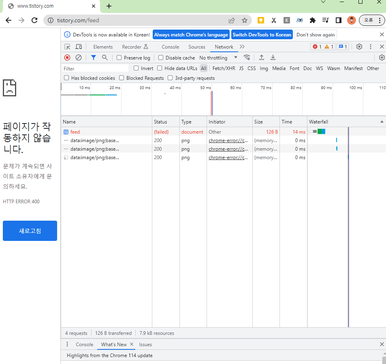Open network conditions wifi icon

(247, 57)
